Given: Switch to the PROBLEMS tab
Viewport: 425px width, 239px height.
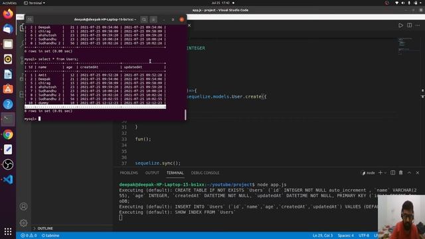Looking at the screenshot, I should [129, 173].
